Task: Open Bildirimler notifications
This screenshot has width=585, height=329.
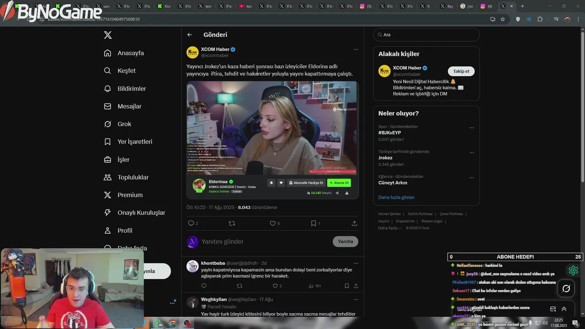Action: point(125,89)
